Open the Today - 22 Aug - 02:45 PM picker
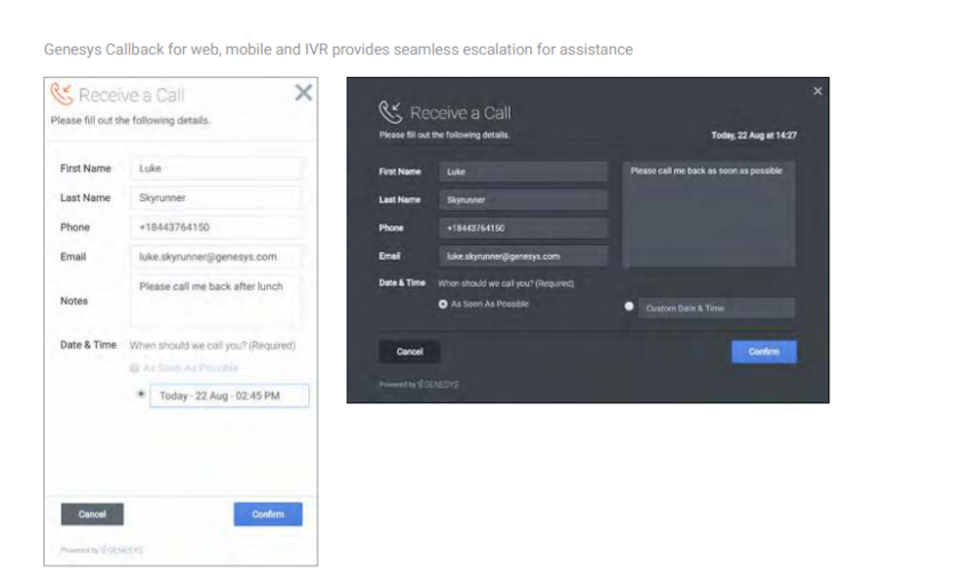The image size is (978, 585). (x=230, y=396)
